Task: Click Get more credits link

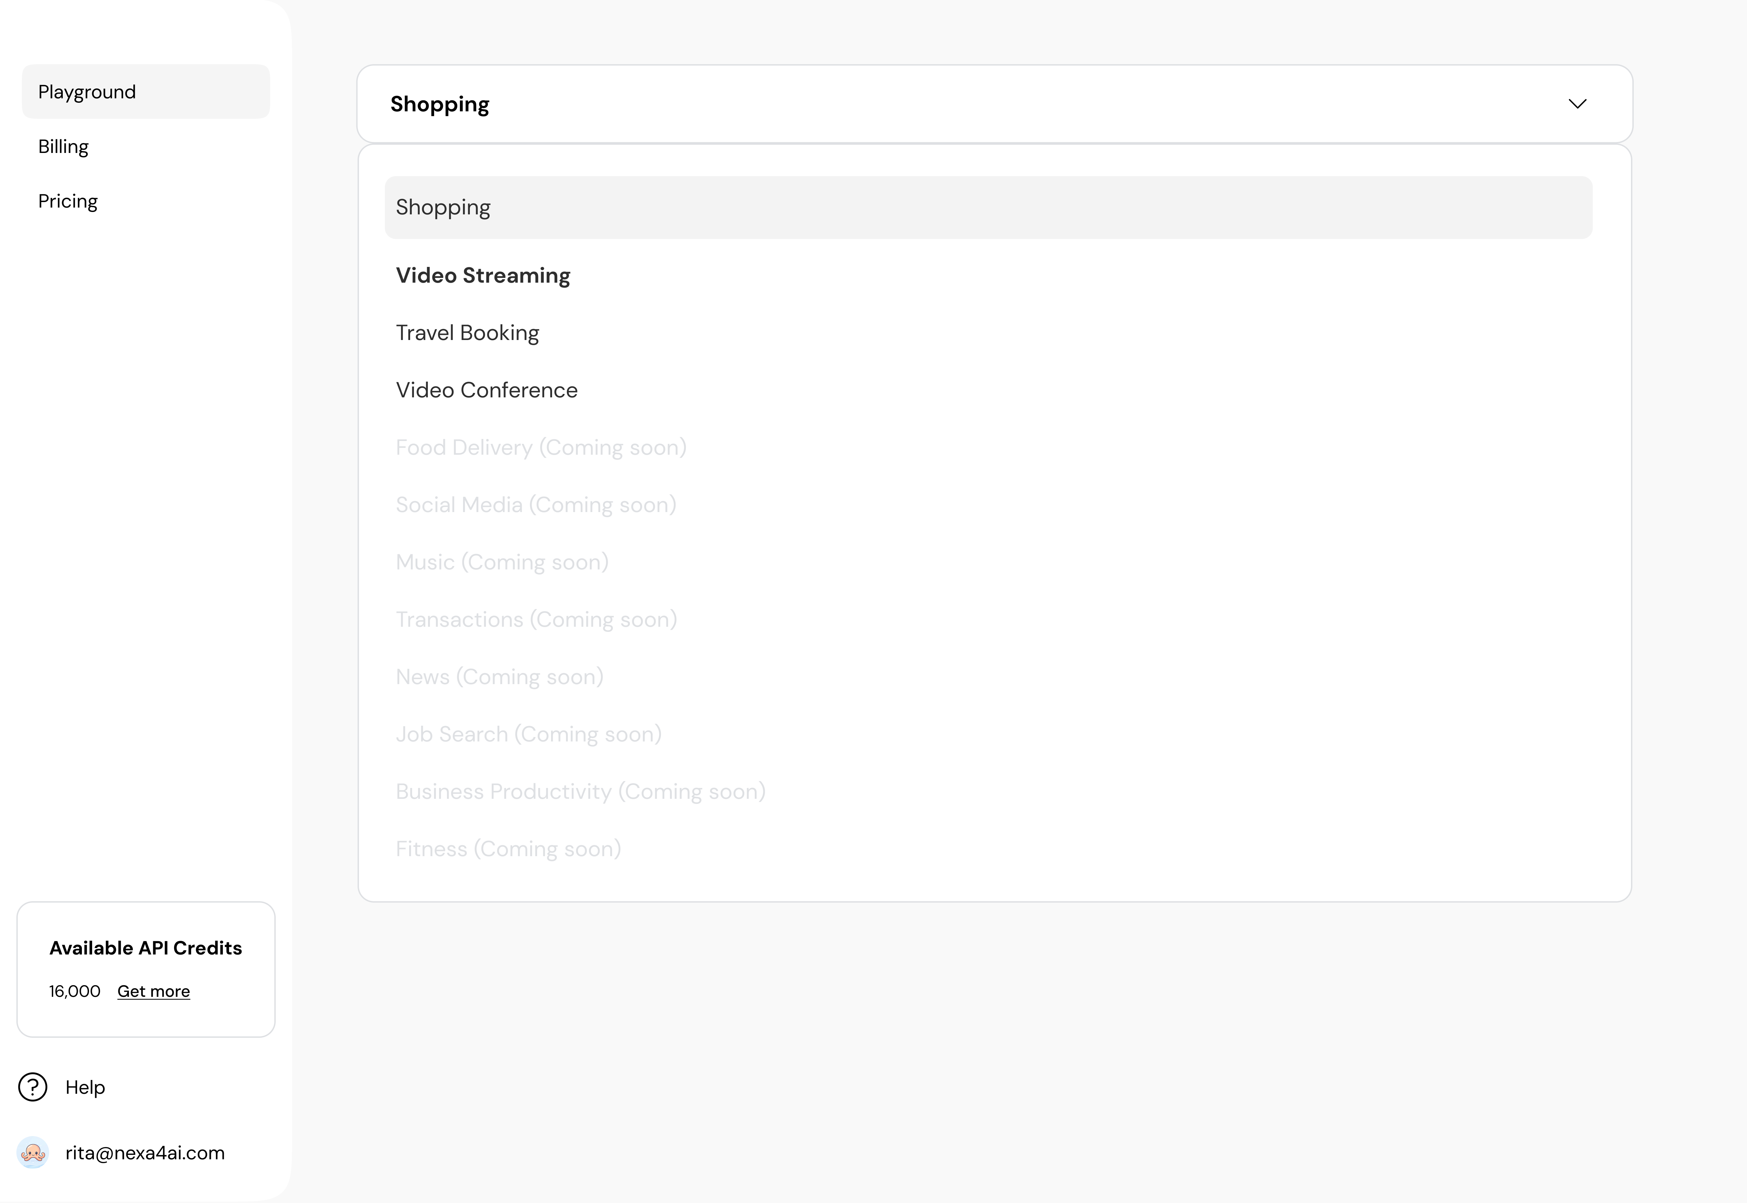Action: pos(154,991)
